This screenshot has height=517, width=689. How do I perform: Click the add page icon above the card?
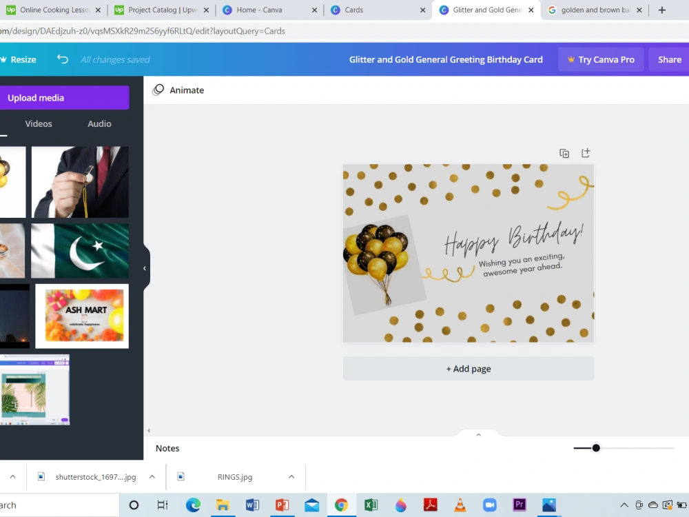pyautogui.click(x=586, y=152)
